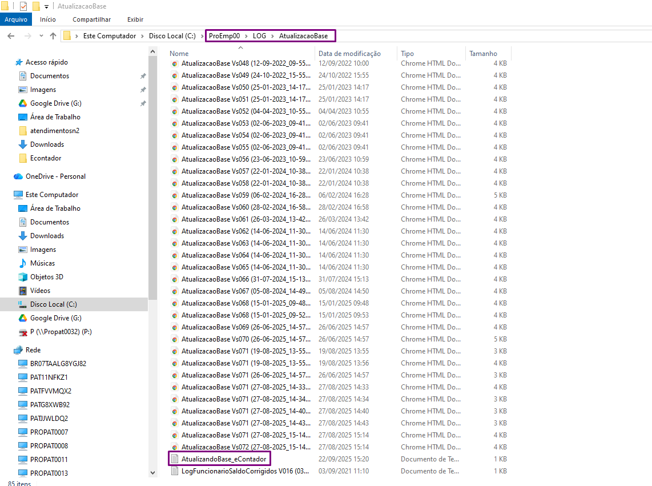This screenshot has width=652, height=486.
Task: Click the Back navigation arrow
Action: (10, 36)
